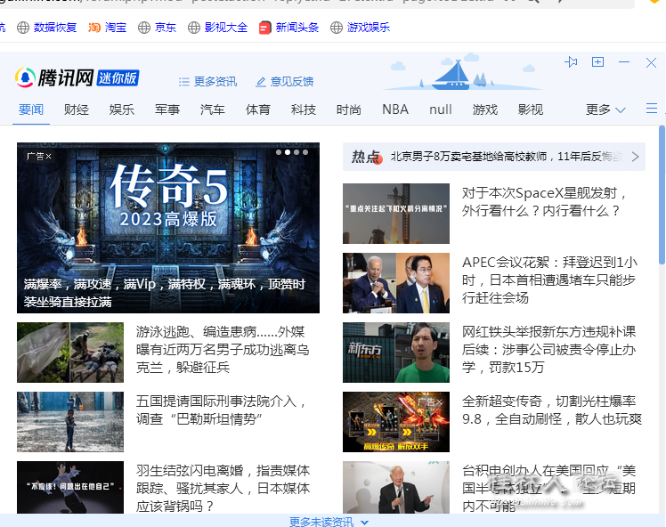Switch to the 科技 tab

pos(304,109)
